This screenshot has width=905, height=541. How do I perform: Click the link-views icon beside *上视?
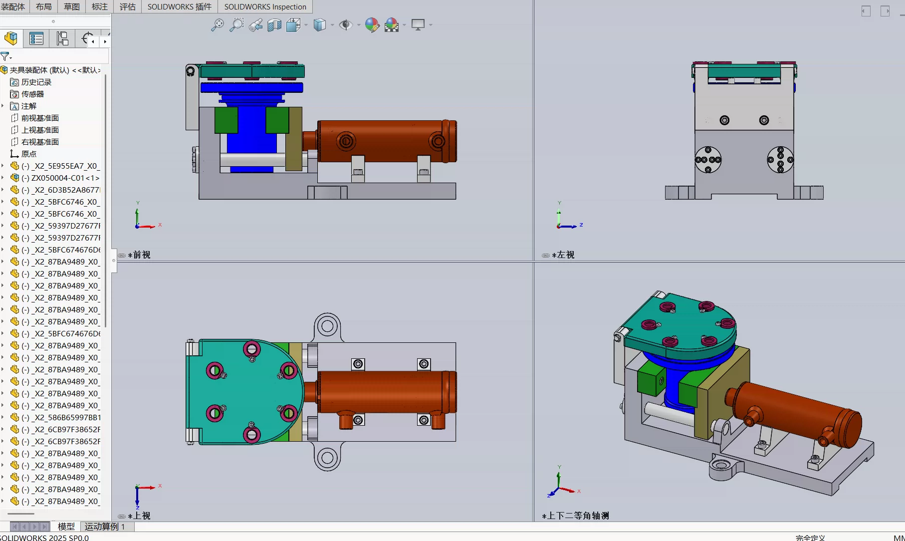click(122, 516)
